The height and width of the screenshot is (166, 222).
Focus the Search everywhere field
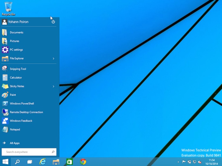pyautogui.click(x=28, y=152)
